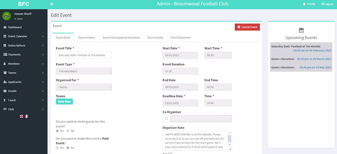Select the England flag icon
The image size is (337, 154).
point(21,116)
